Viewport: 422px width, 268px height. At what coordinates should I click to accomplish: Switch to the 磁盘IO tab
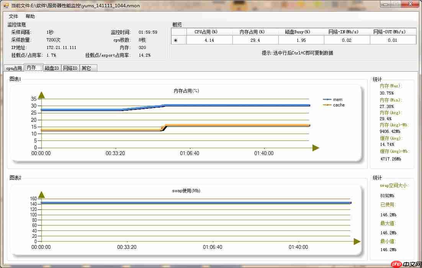click(51, 68)
